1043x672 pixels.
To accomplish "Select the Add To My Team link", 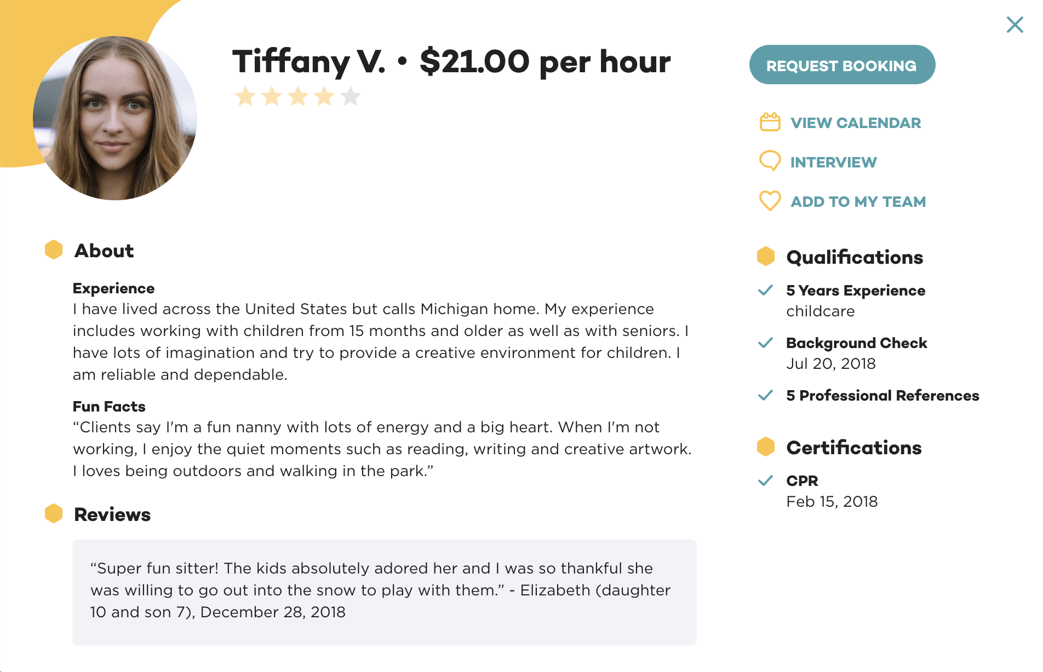I will 858,202.
